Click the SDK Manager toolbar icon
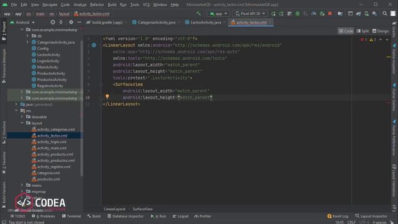The image size is (398, 224). tap(374, 14)
